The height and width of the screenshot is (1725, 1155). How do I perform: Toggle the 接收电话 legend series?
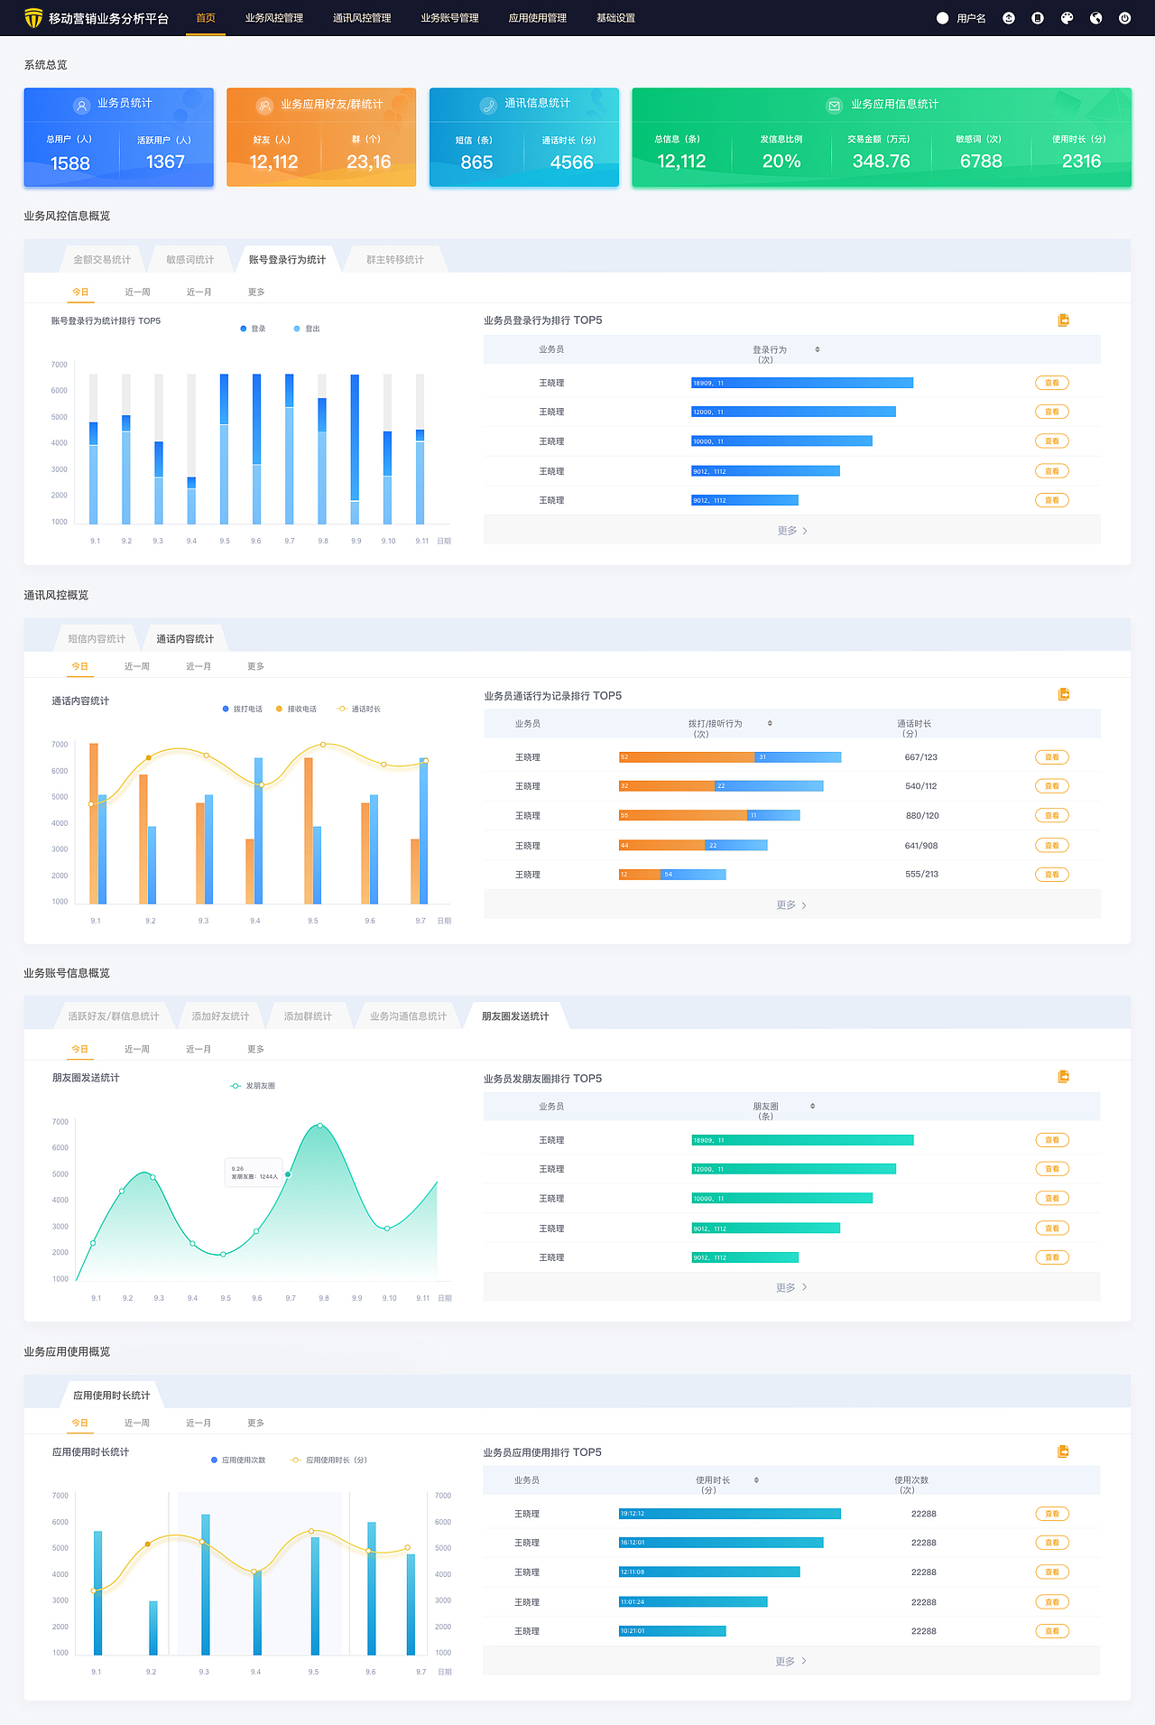(296, 709)
